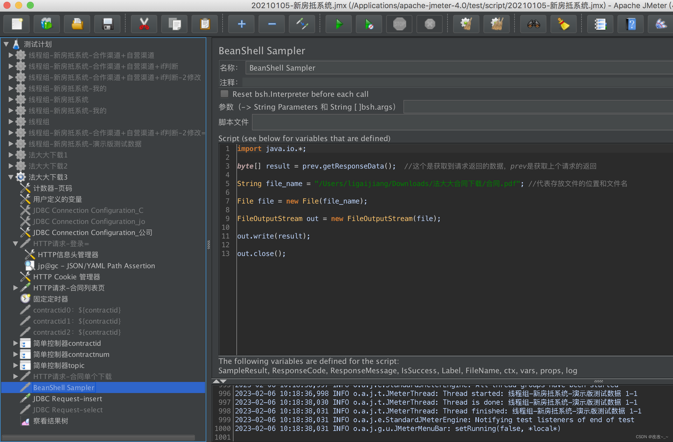Select thread group 线程组-新房抵系统-我的 first entry
The width and height of the screenshot is (673, 442).
[x=67, y=88]
